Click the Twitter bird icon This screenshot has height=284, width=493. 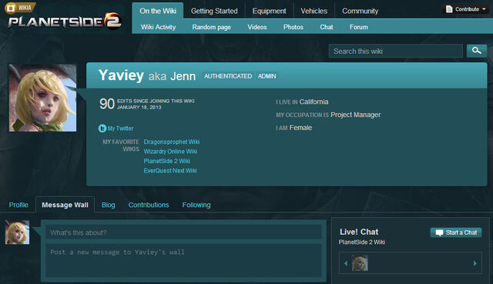pos(102,129)
